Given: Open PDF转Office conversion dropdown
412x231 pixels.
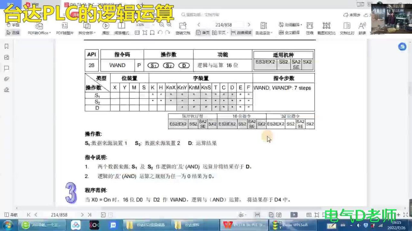Looking at the screenshot, I should 39,29.
